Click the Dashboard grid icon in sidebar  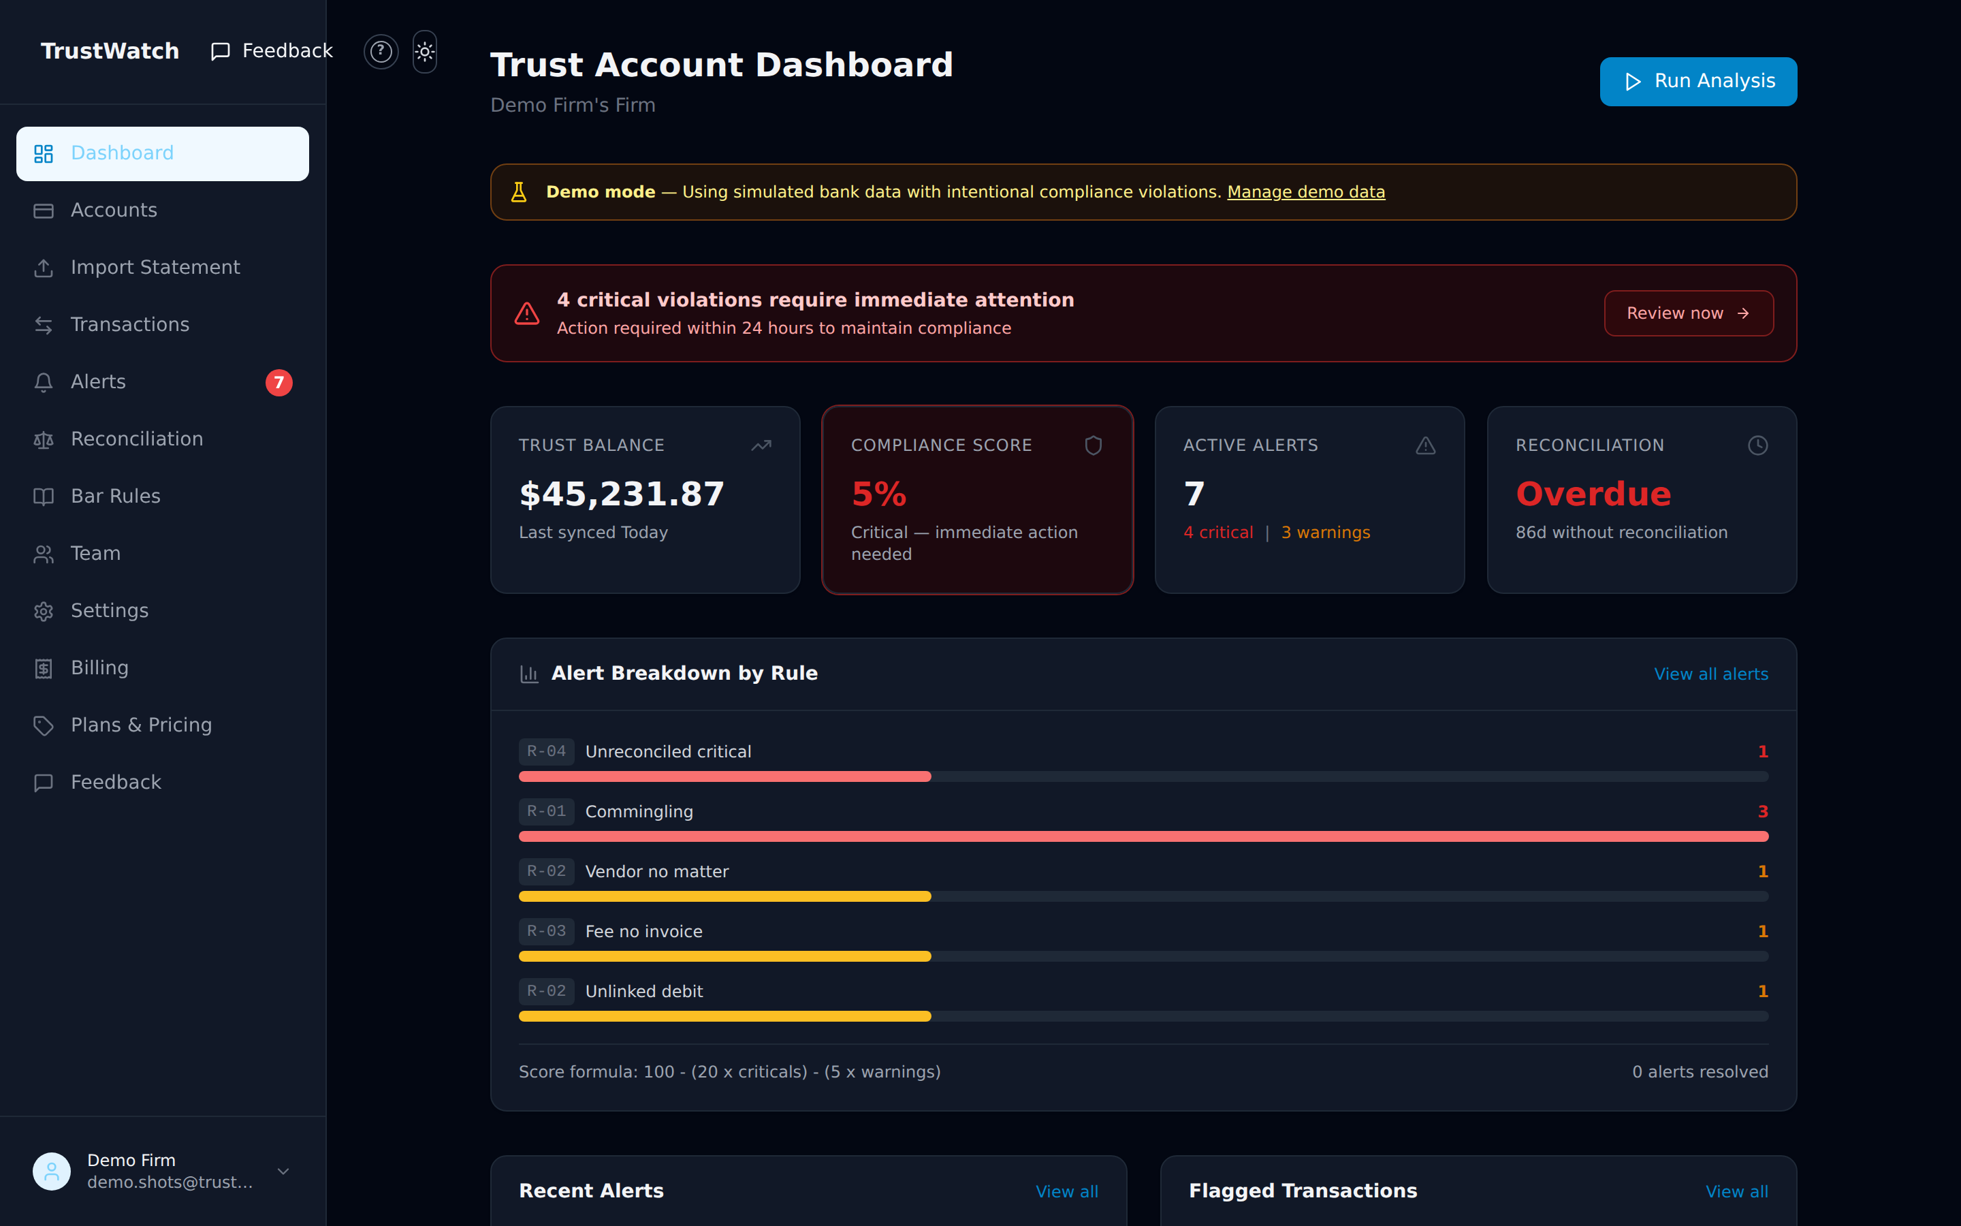(x=44, y=153)
